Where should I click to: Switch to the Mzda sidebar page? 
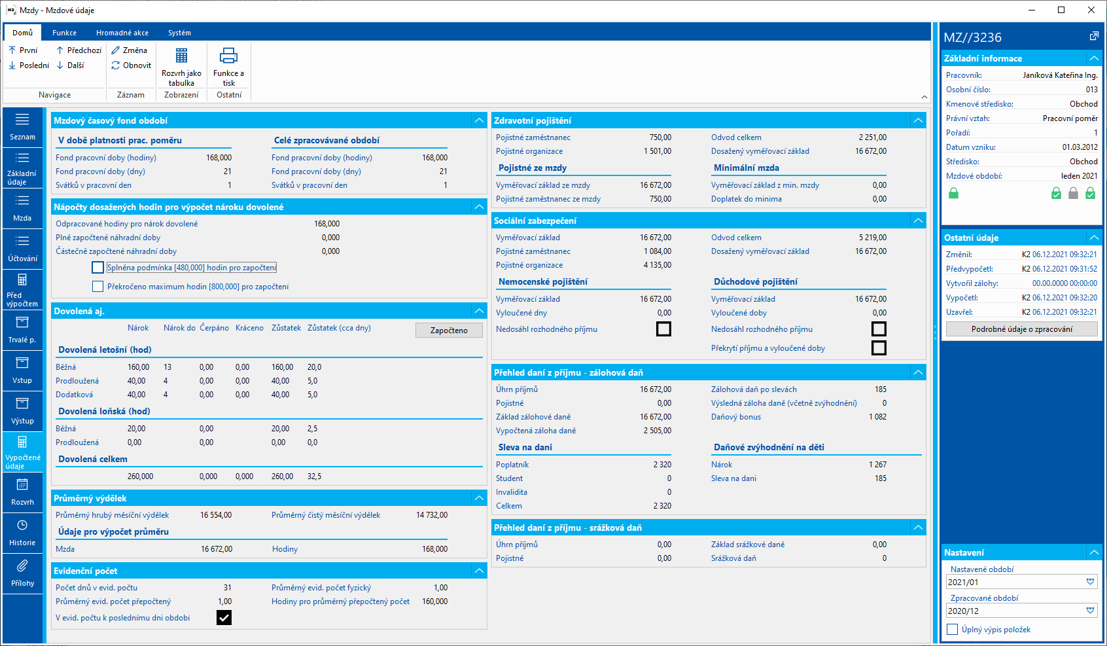click(x=22, y=208)
